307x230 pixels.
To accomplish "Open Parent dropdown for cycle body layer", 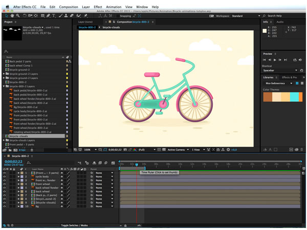I will click(x=104, y=177).
